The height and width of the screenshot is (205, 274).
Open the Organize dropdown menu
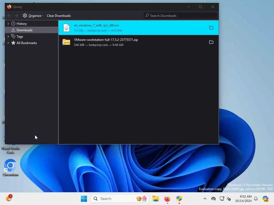pyautogui.click(x=33, y=16)
